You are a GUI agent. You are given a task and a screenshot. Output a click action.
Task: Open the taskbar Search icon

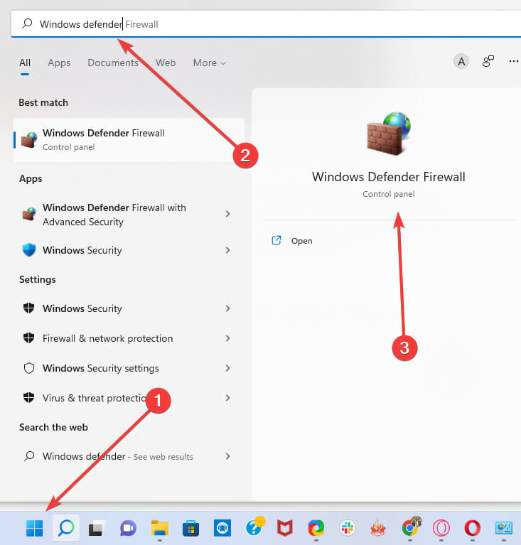pyautogui.click(x=66, y=529)
